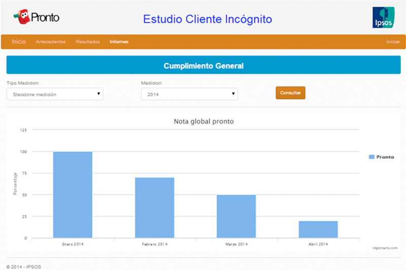Click the Pronto mascot logo
406x270 pixels.
point(36,17)
